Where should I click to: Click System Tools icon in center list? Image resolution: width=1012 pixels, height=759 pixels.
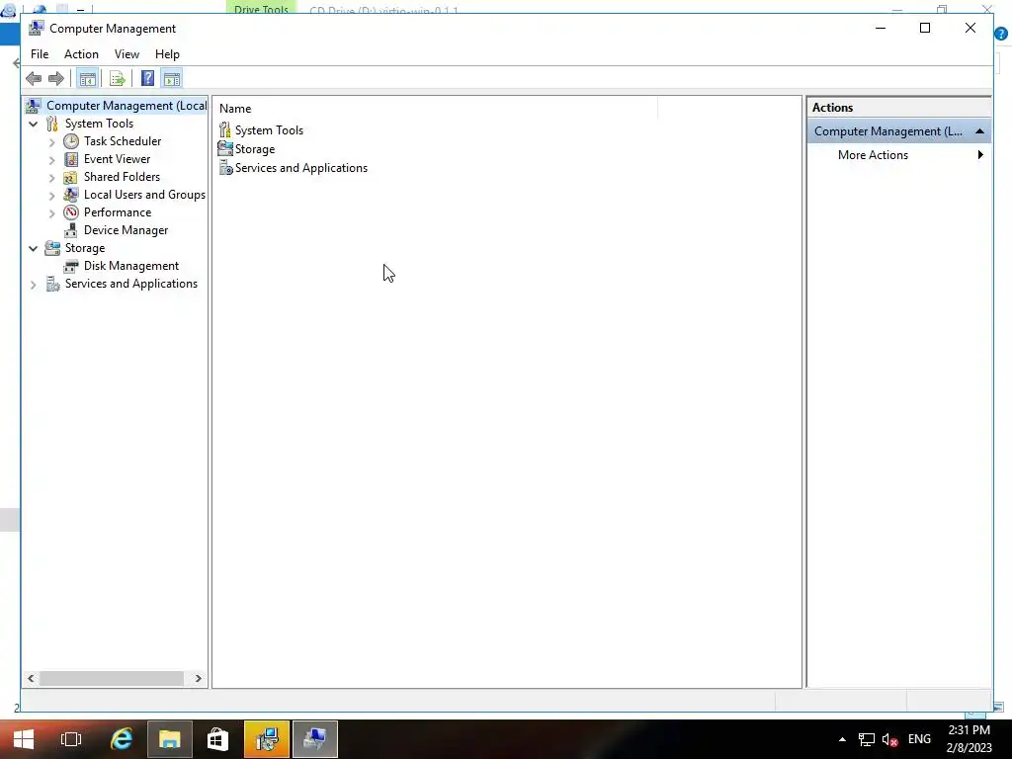click(x=224, y=129)
